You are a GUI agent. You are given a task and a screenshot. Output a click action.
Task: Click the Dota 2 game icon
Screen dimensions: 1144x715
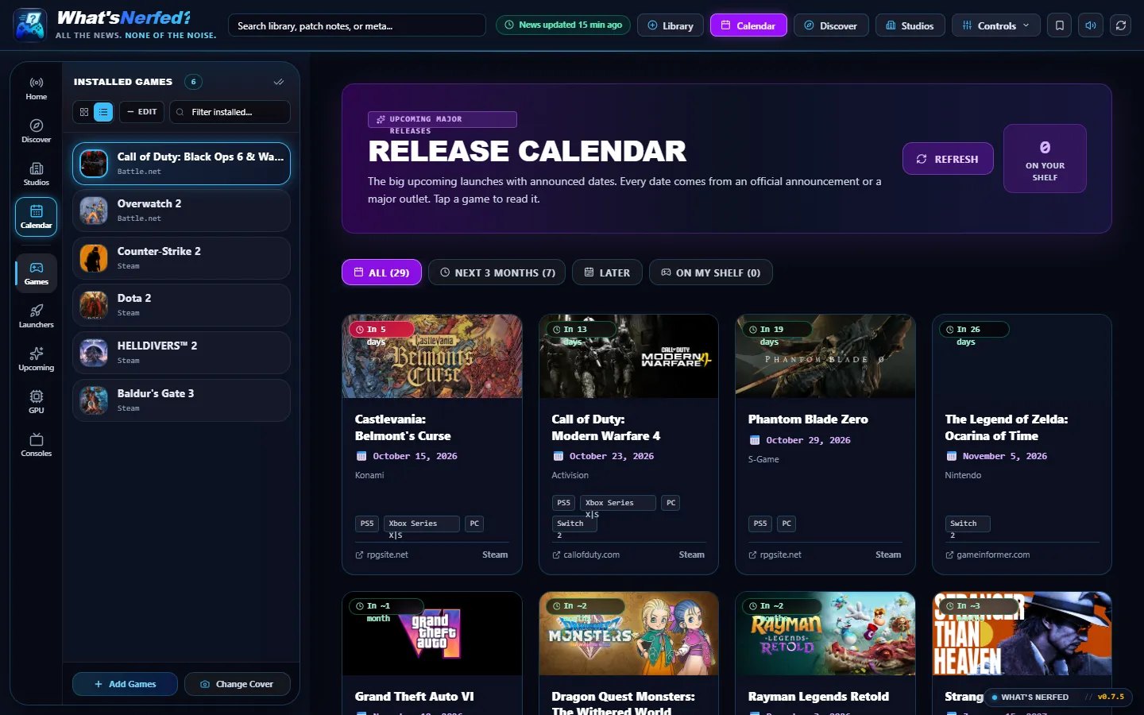(94, 305)
